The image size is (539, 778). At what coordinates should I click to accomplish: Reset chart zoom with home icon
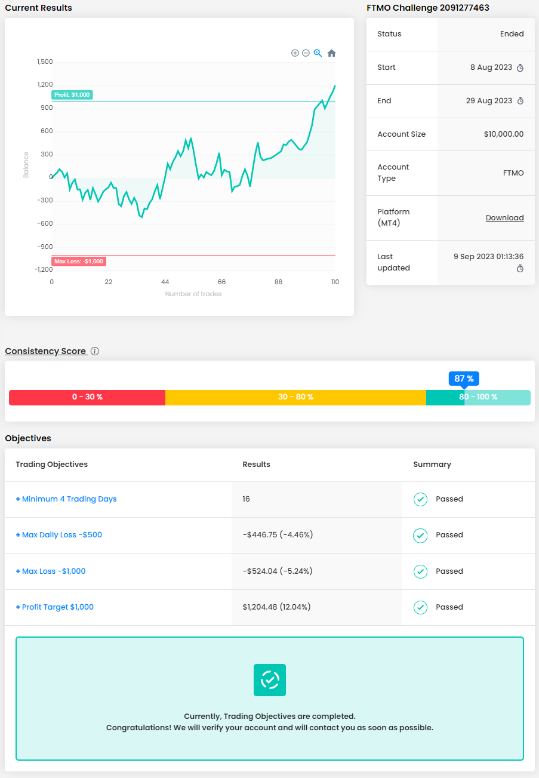click(x=332, y=53)
